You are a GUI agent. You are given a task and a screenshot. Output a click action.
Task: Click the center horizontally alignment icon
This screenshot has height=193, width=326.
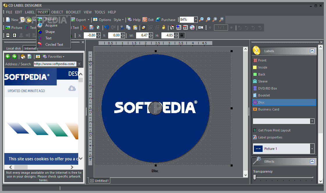[x=8, y=35]
